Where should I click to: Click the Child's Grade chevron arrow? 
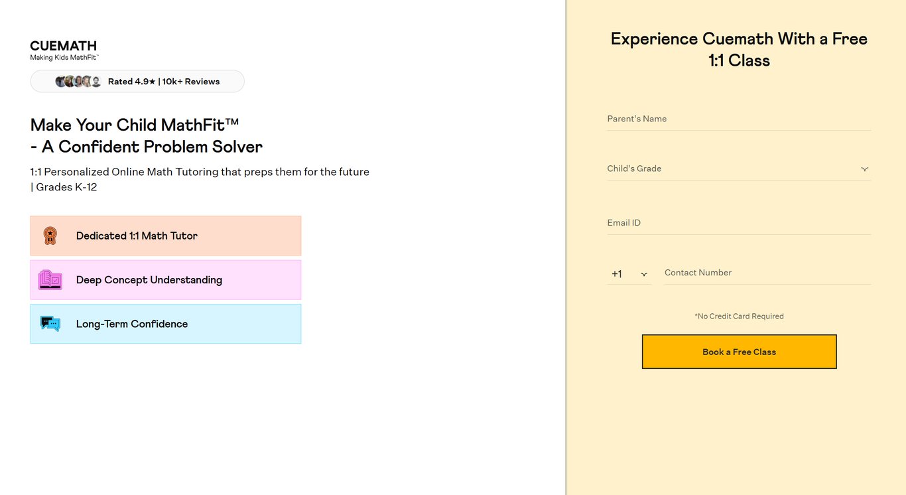864,169
